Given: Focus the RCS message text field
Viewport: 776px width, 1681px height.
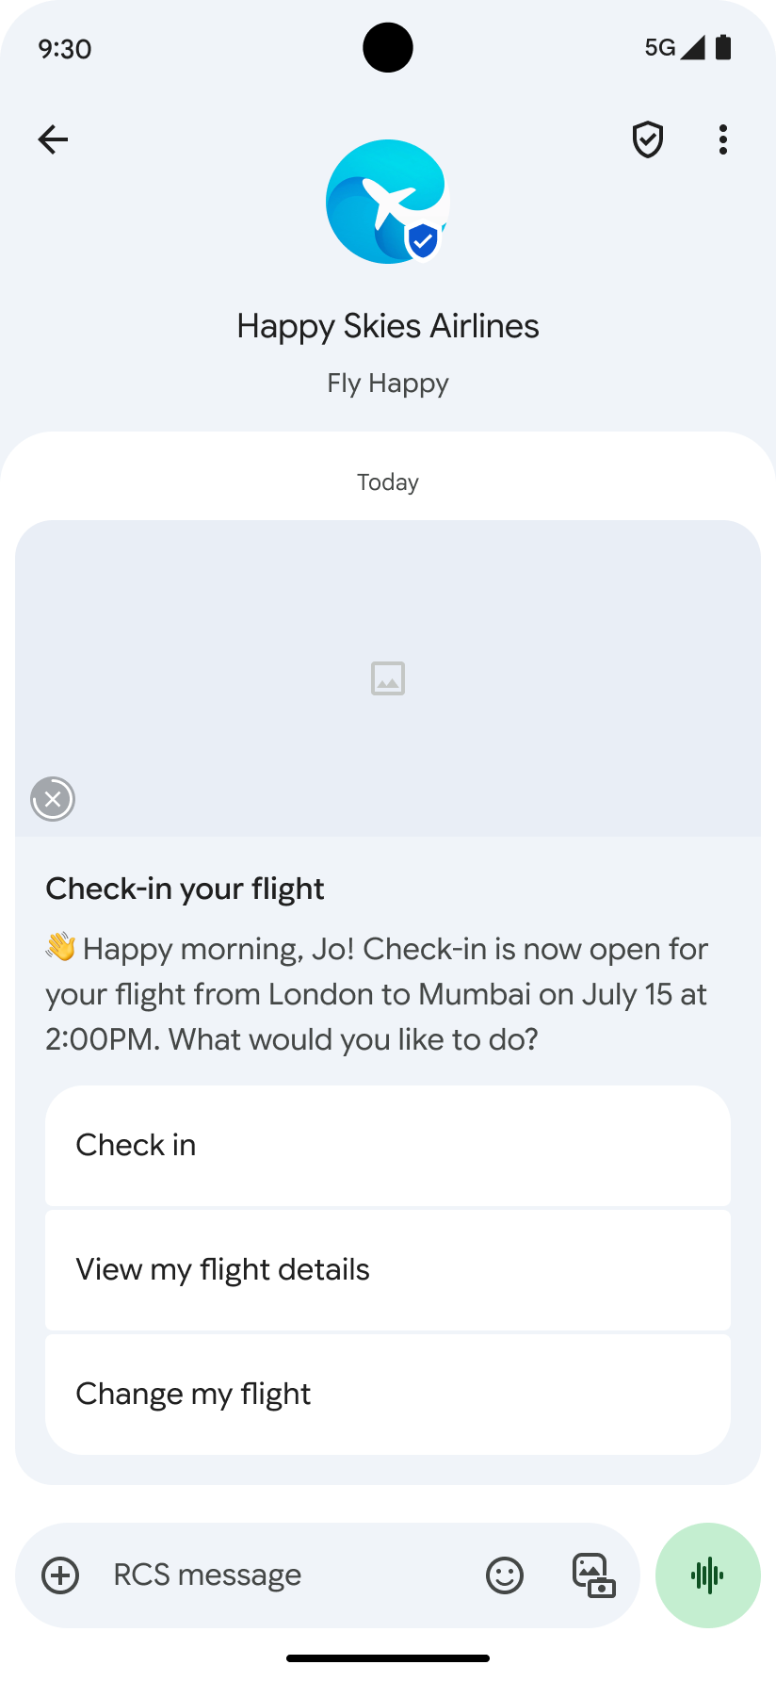Looking at the screenshot, I should pyautogui.click(x=283, y=1575).
